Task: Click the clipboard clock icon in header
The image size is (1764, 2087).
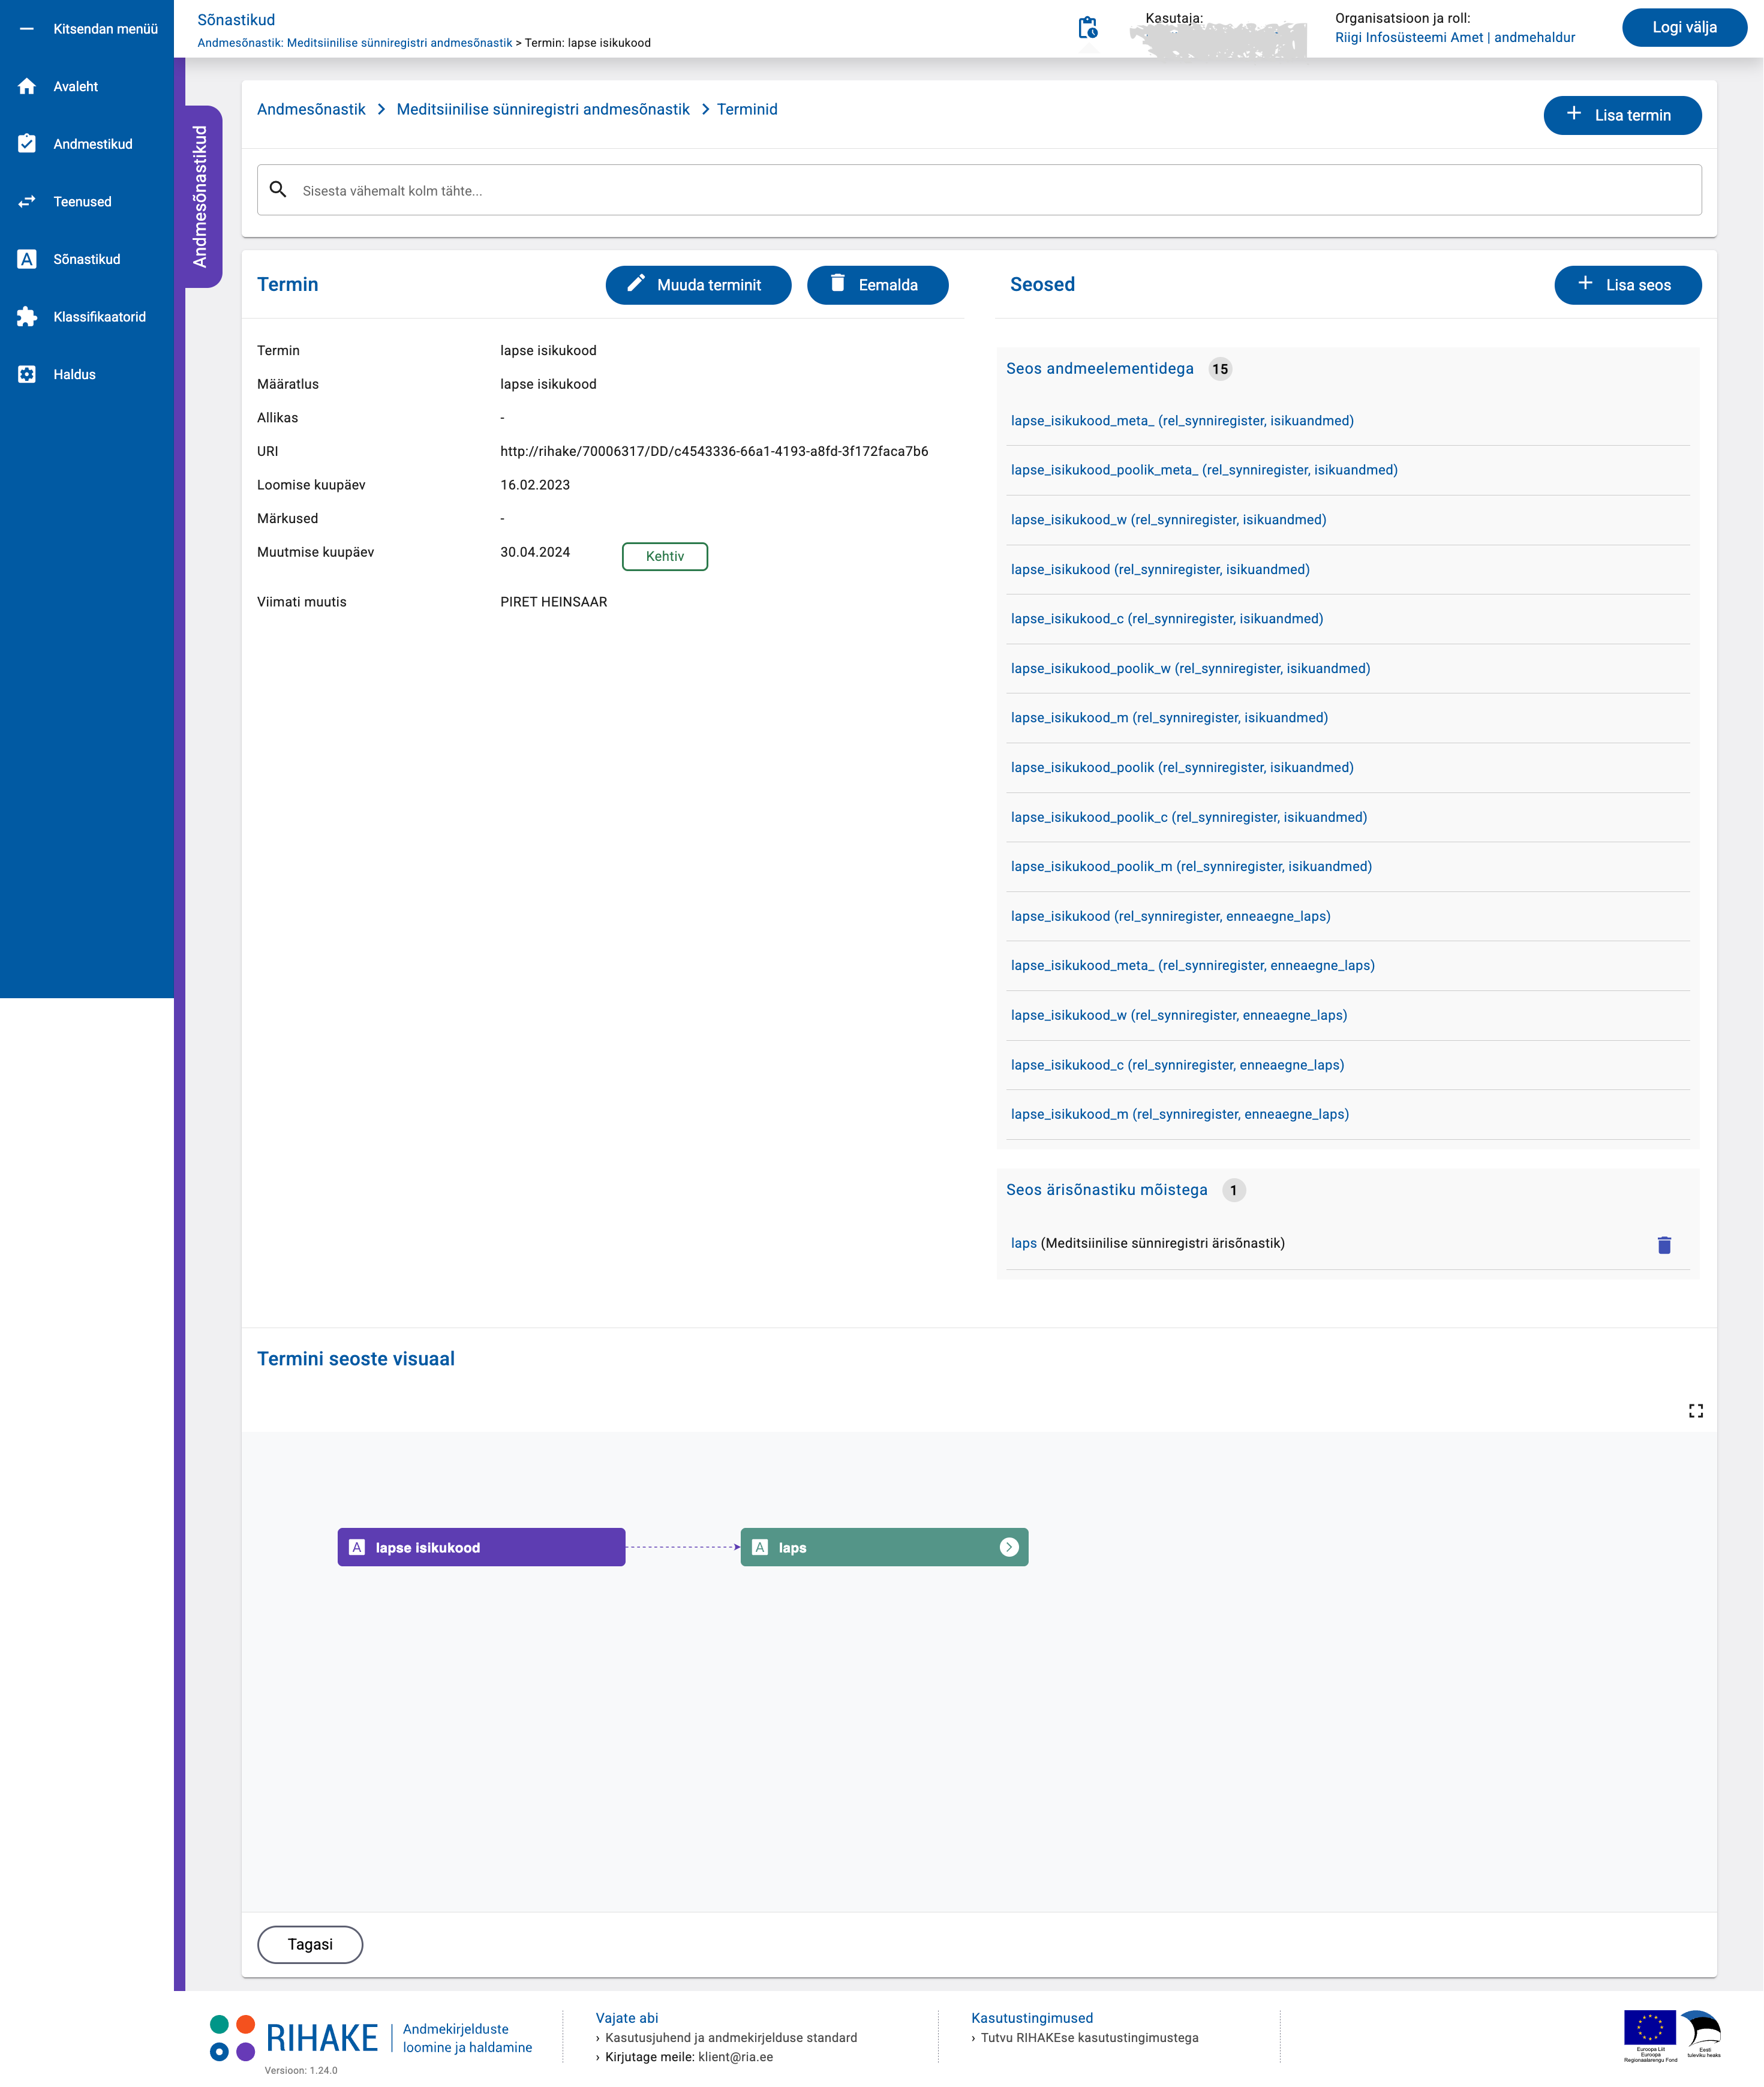Action: pos(1087,28)
